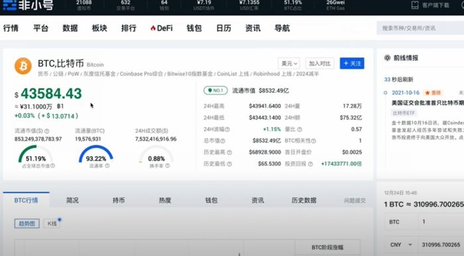Click the 前线情报 header icon
The width and height of the screenshot is (464, 256).
(x=387, y=58)
